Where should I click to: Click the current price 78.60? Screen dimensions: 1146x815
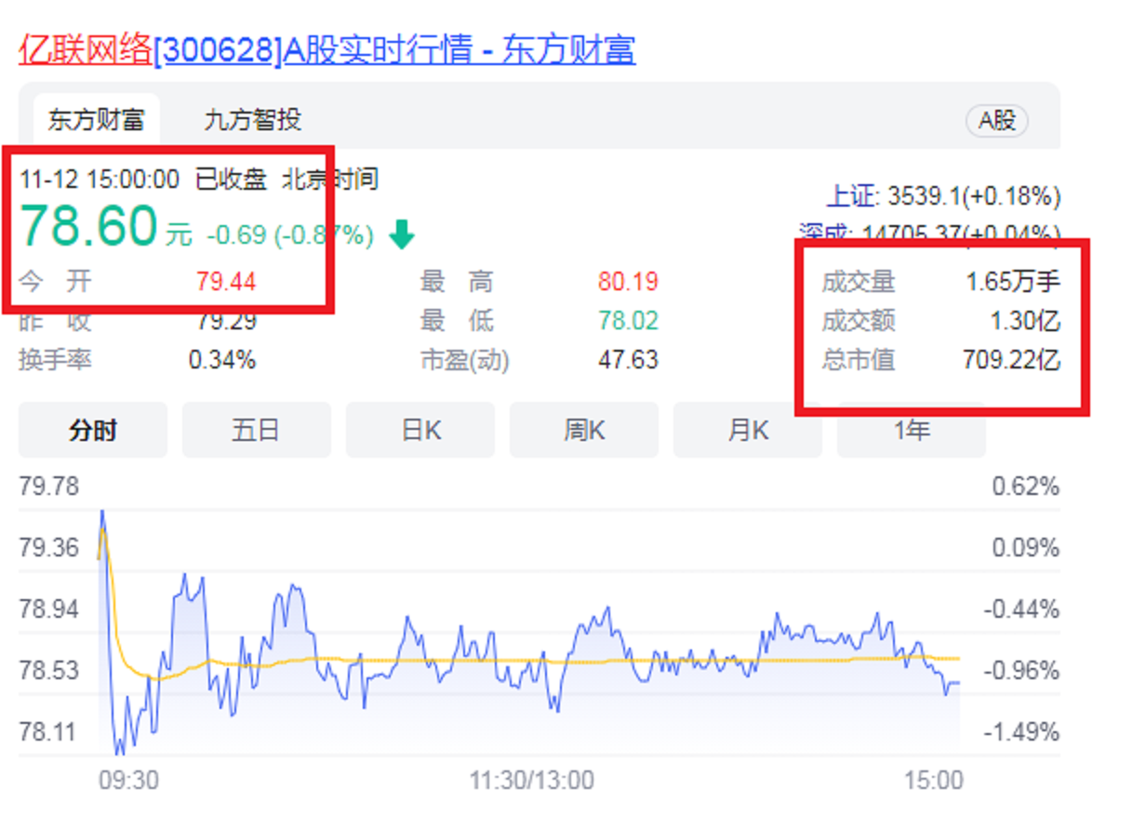(x=88, y=226)
